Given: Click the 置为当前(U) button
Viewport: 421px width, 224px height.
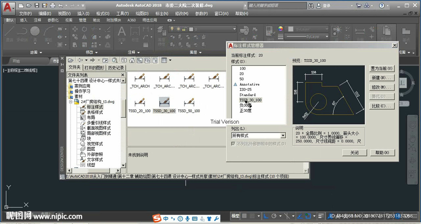Looking at the screenshot, I should click(x=382, y=68).
